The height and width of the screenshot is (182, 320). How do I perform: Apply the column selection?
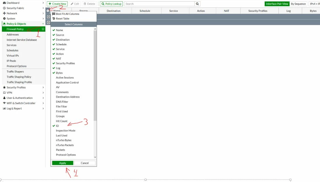[63, 163]
